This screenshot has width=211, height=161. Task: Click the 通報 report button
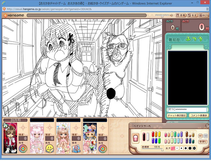(181, 15)
